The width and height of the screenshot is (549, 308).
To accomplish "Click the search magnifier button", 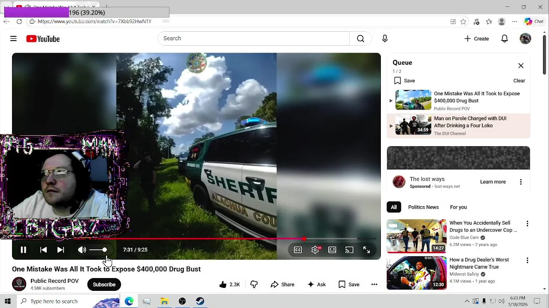I will point(361,38).
